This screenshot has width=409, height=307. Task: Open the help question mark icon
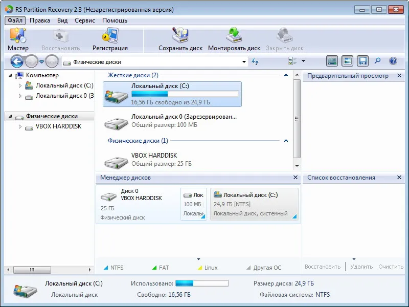(x=393, y=61)
